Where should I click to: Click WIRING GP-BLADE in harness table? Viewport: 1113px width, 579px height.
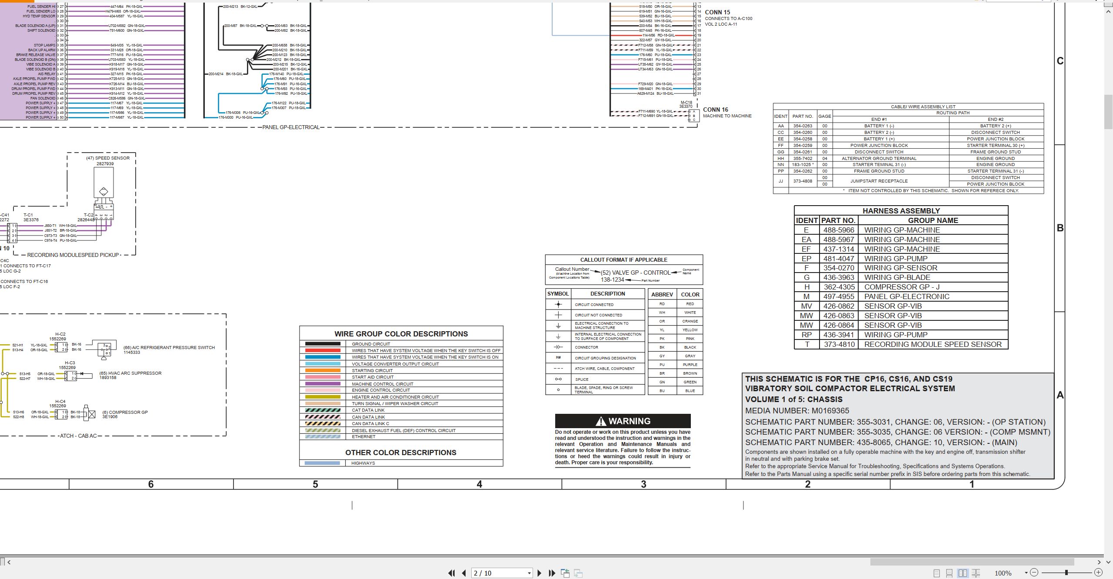[x=897, y=277]
